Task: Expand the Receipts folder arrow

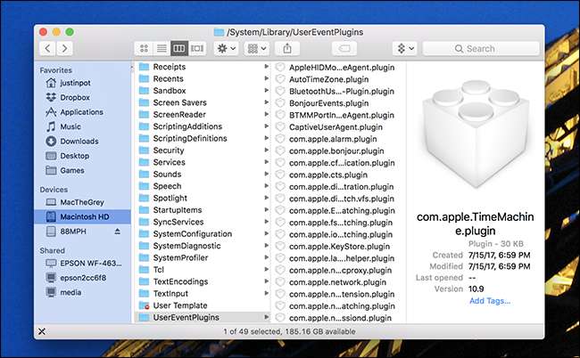Action: [266, 67]
